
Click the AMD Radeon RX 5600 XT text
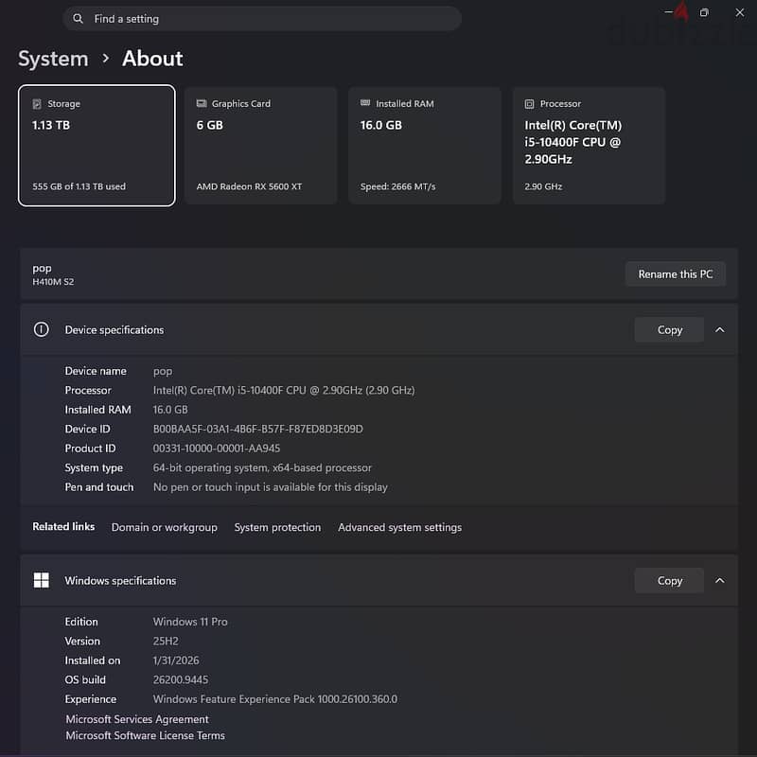point(249,186)
